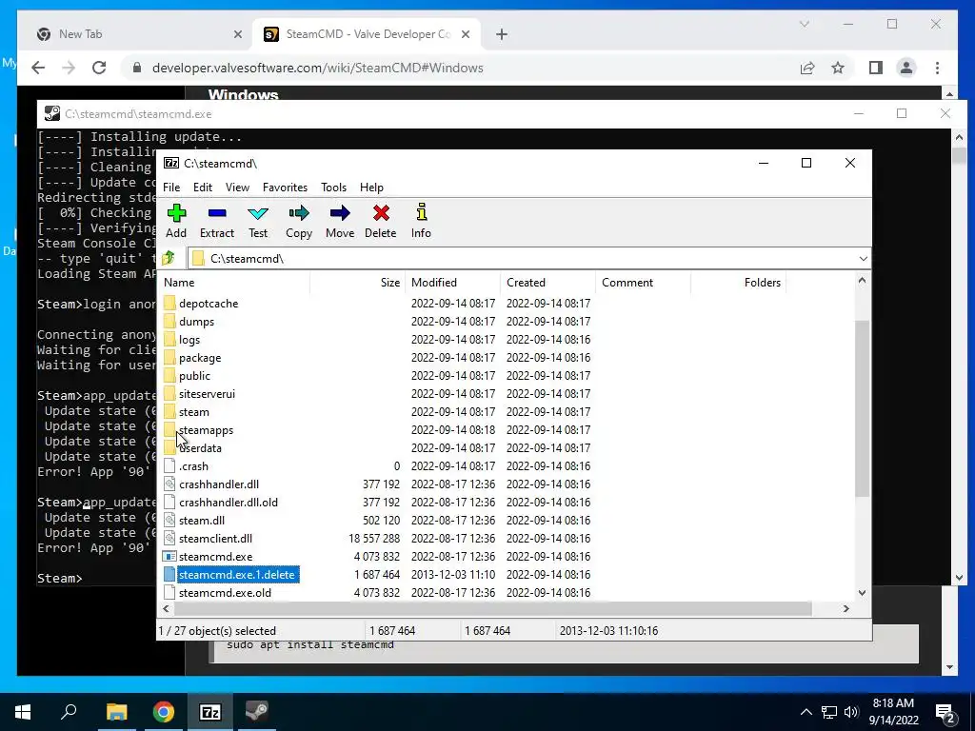Sort by the Name column header
The image size is (975, 731).
(233, 282)
